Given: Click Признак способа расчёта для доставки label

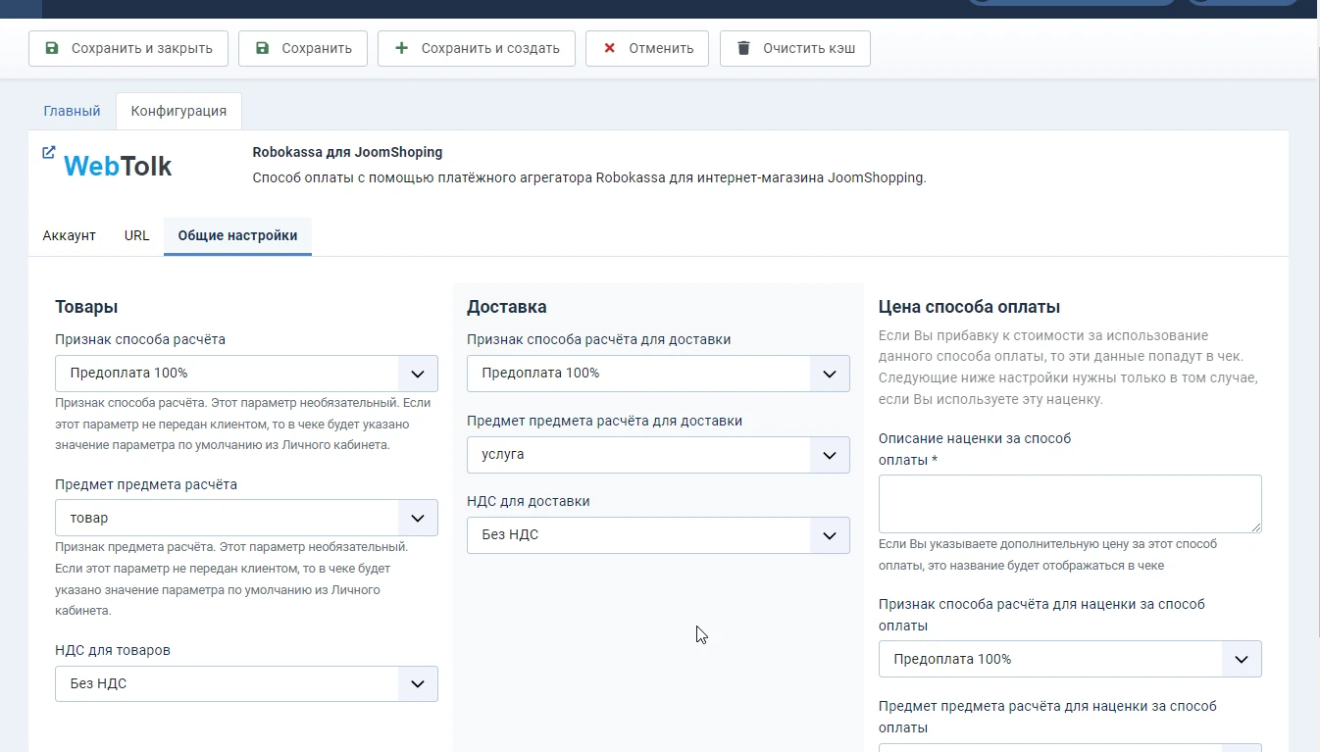Looking at the screenshot, I should click(x=599, y=339).
